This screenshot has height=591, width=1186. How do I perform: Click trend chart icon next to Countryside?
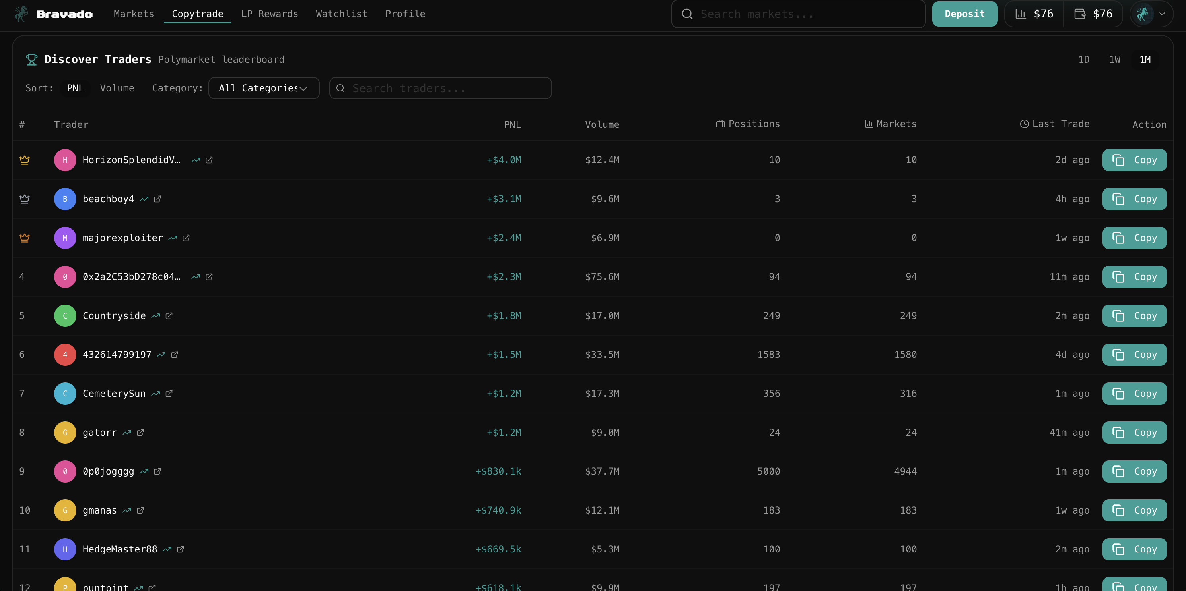[156, 316]
